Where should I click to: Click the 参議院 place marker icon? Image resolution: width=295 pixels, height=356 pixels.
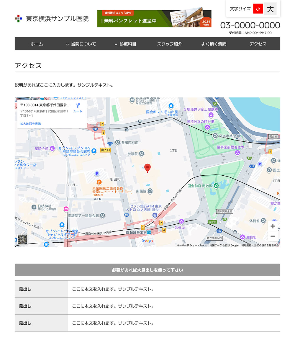(142, 153)
